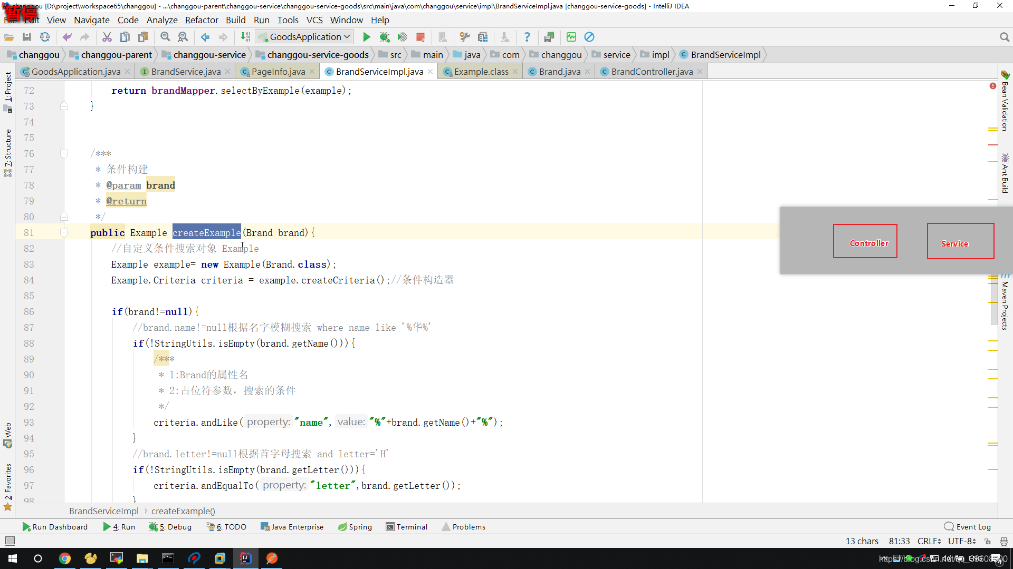Undo last action via the purple arrow
This screenshot has width=1013, height=569.
[67, 37]
